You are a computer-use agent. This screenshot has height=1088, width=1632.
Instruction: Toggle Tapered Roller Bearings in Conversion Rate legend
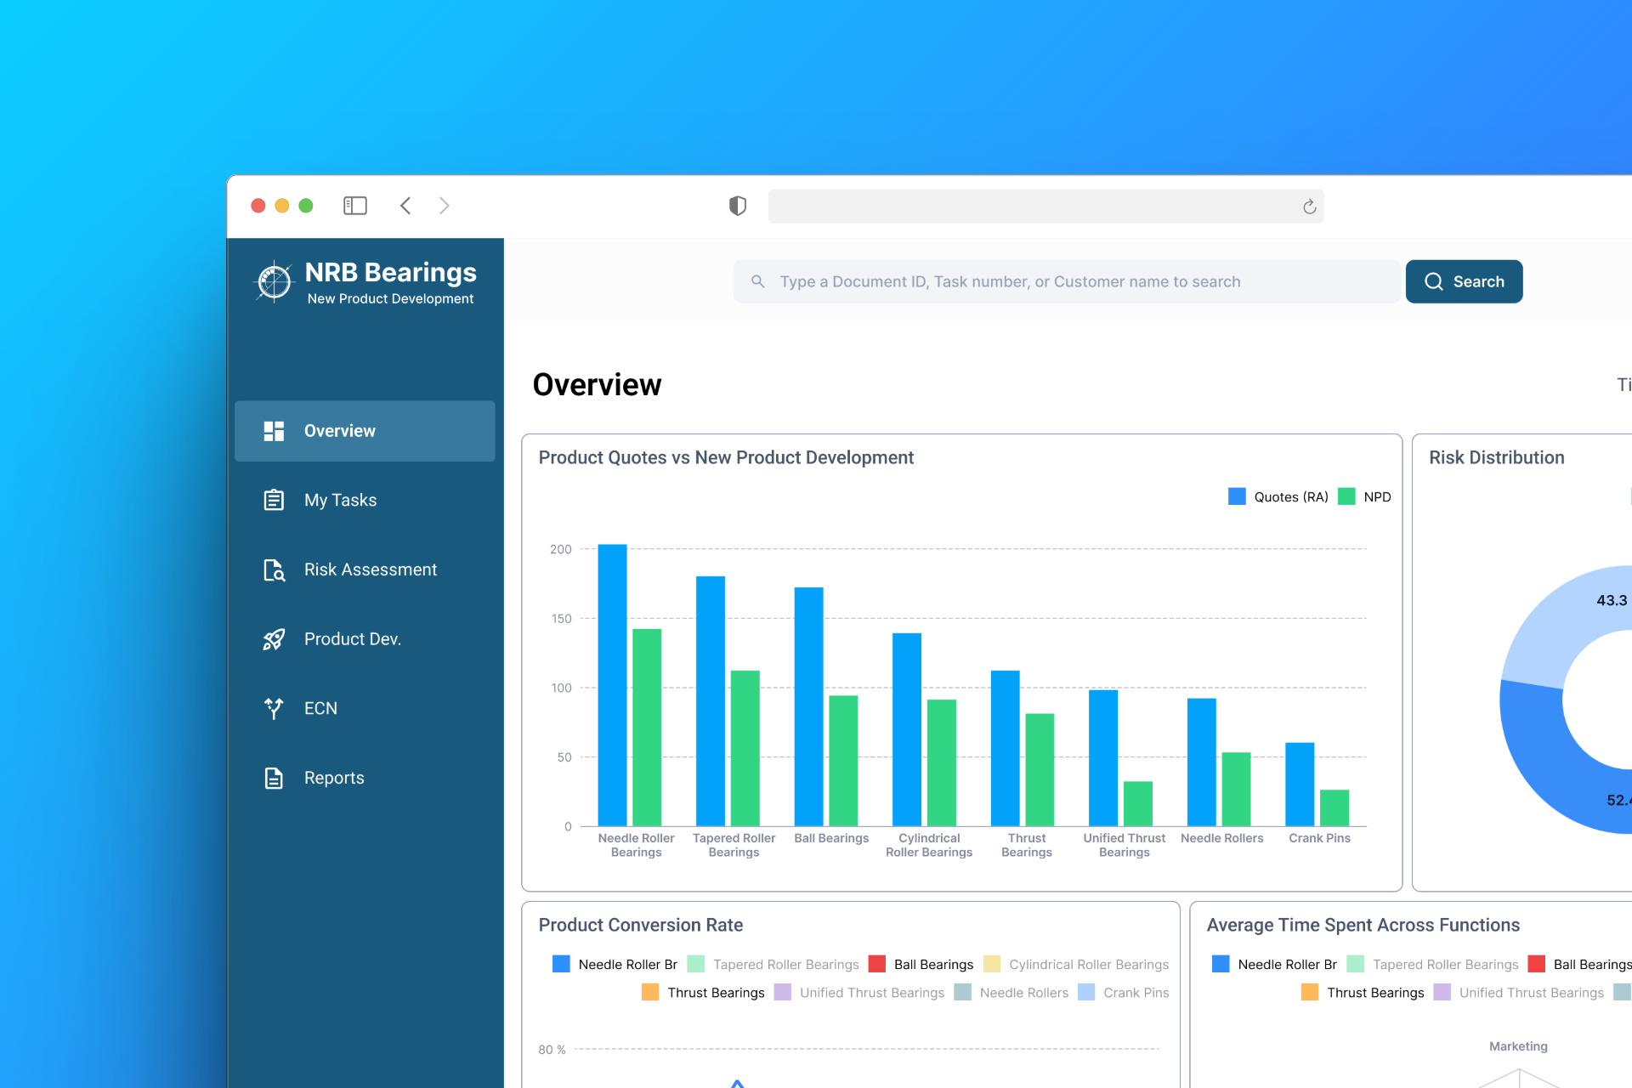tap(773, 964)
